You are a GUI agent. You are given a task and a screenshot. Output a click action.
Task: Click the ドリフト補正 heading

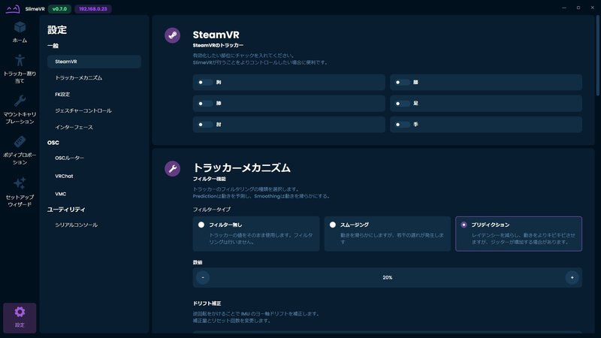[207, 303]
